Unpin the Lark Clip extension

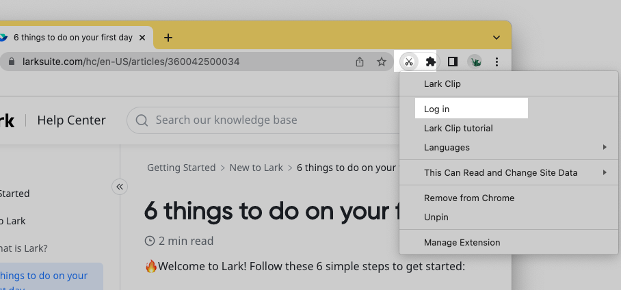436,217
